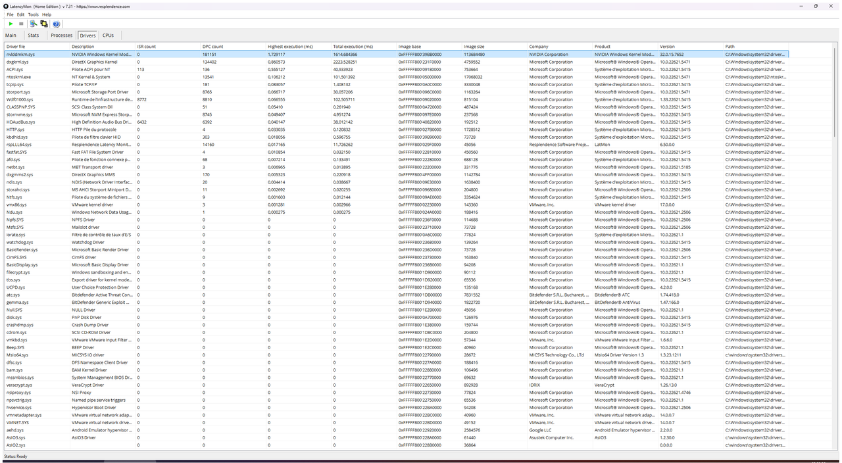Select the rspLLL64.sys driver row
This screenshot has height=463, width=842.
coord(396,145)
